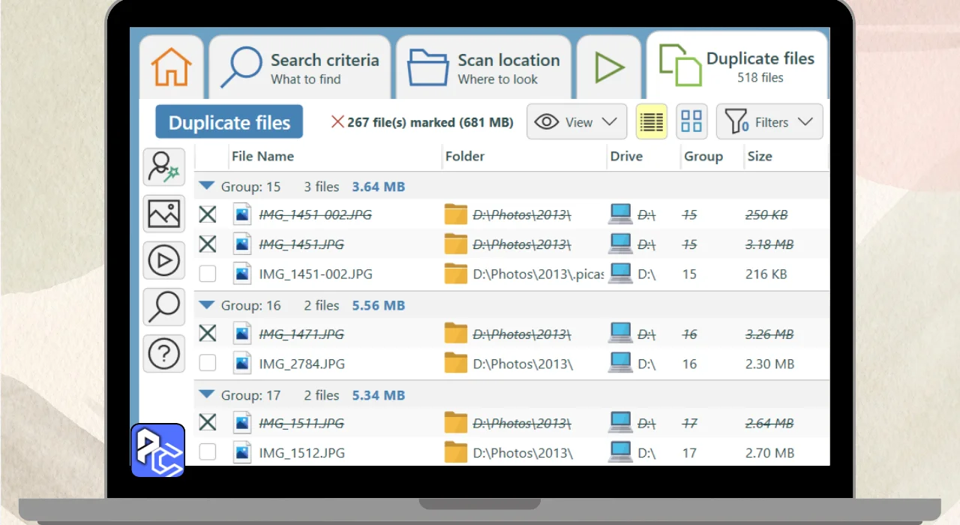
Task: Click the orange Home icon tab
Action: 172,67
